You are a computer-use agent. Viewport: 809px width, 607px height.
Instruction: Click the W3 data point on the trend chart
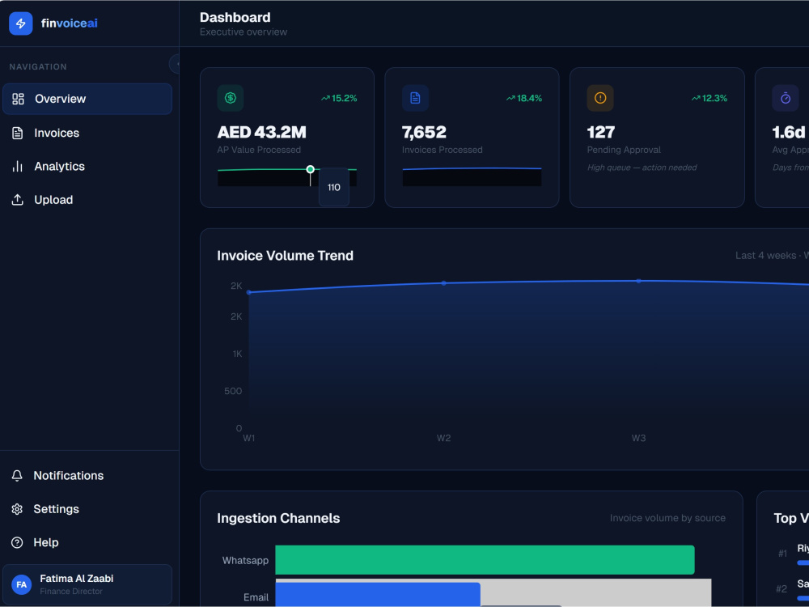(x=639, y=281)
